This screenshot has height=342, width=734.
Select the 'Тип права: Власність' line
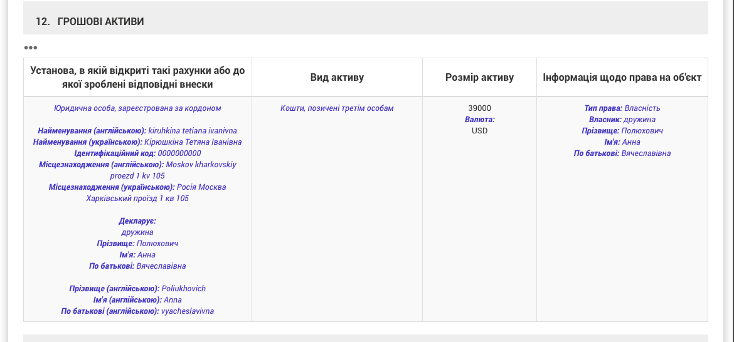pyautogui.click(x=622, y=108)
